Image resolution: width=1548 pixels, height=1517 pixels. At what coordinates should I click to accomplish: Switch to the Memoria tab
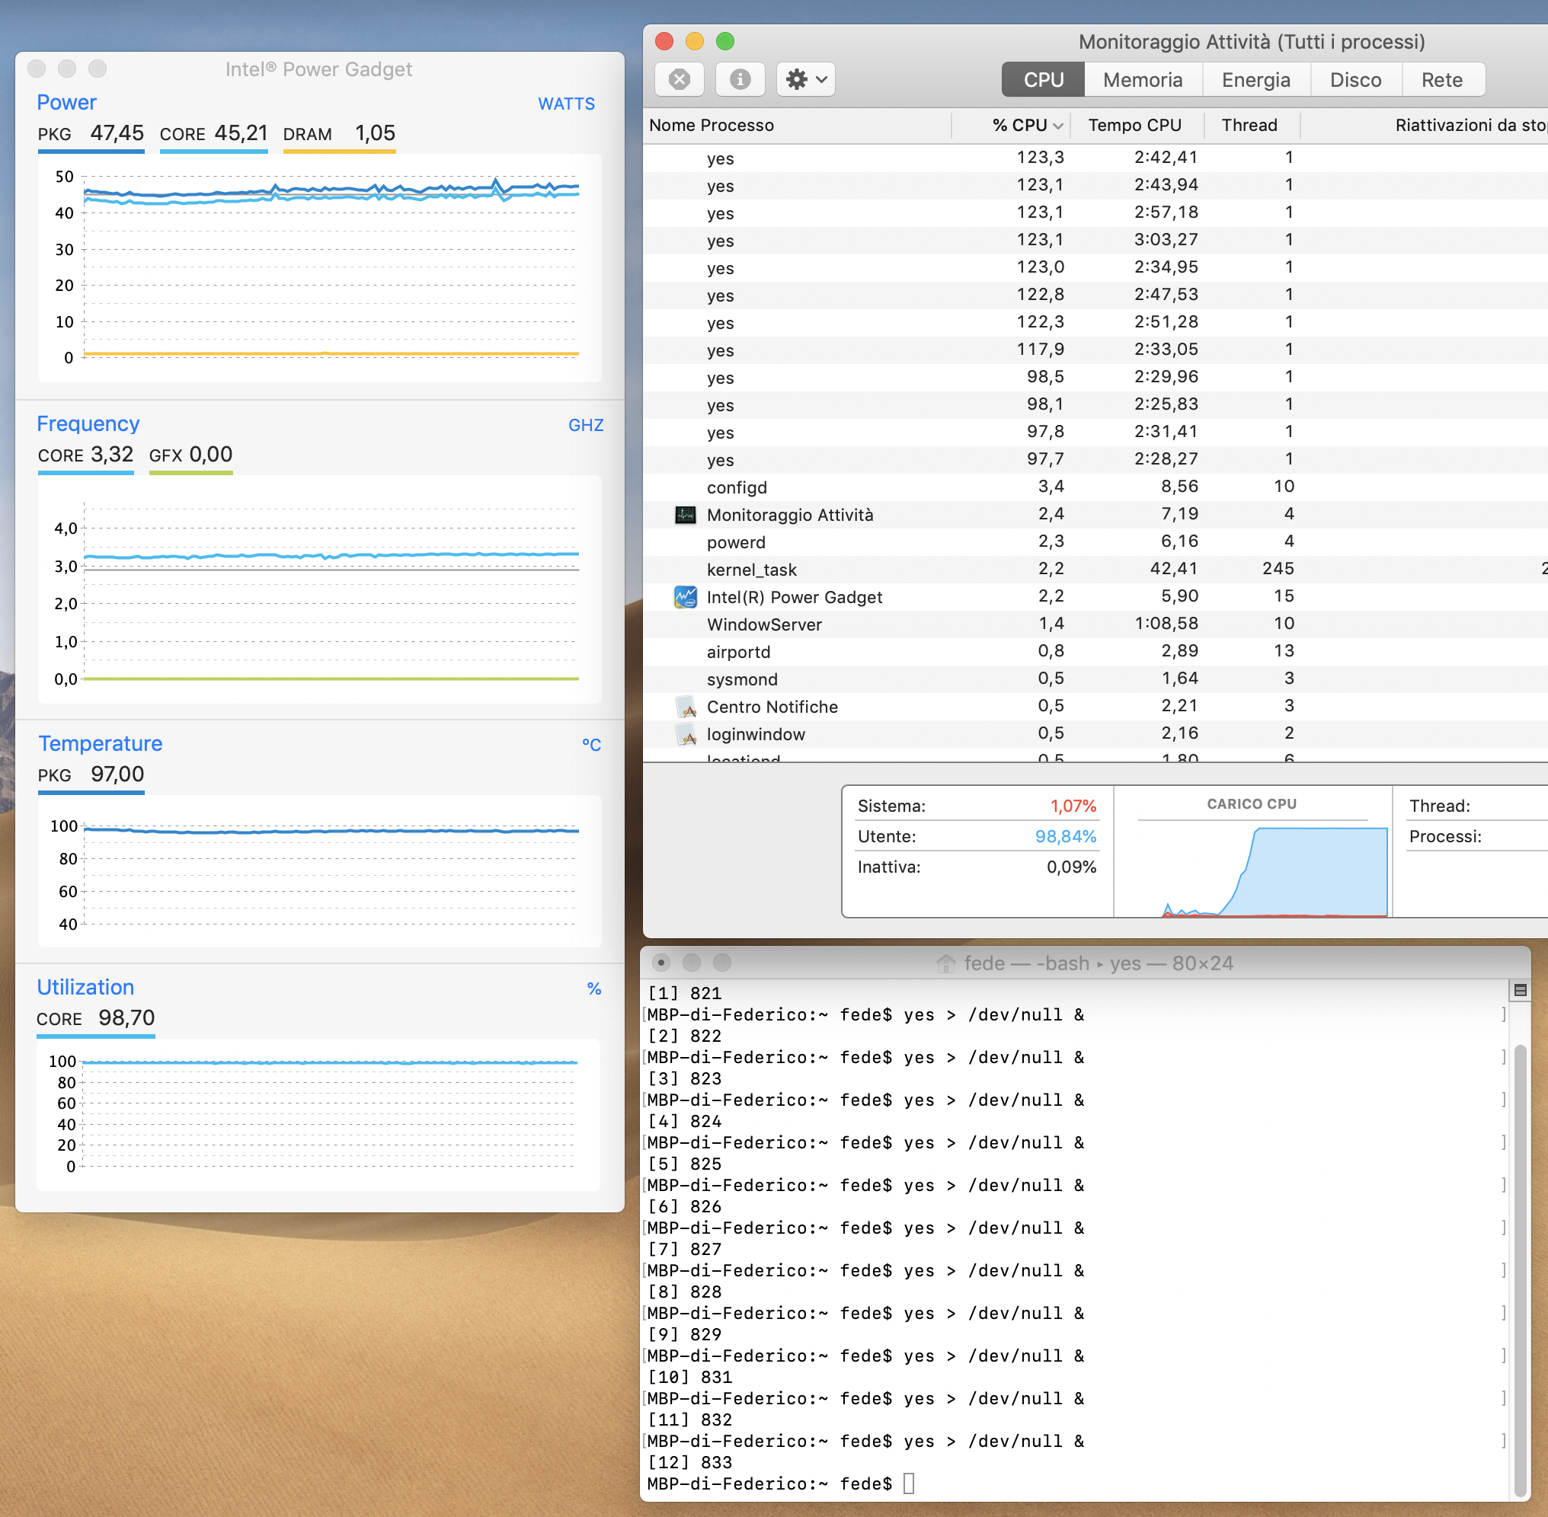pyautogui.click(x=1142, y=80)
